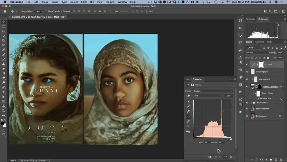
Task: Switch to the Info tab
Action: point(188,79)
